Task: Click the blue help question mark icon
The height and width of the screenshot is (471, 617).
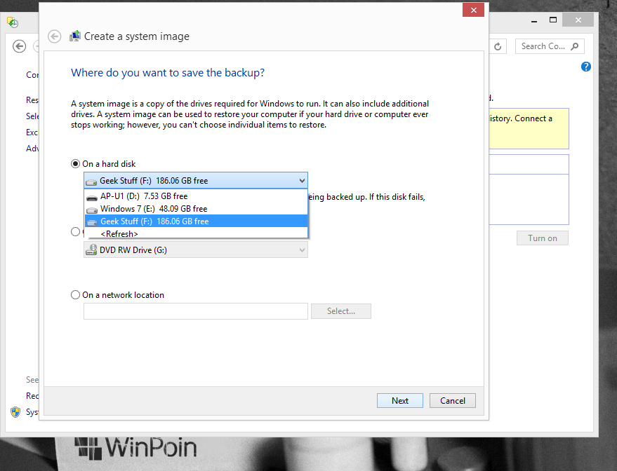Action: (586, 67)
